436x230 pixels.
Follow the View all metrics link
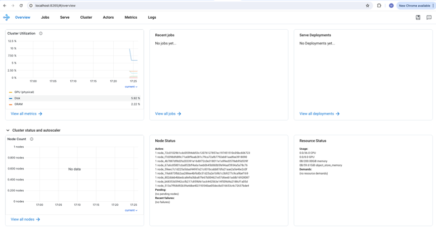[26, 114]
